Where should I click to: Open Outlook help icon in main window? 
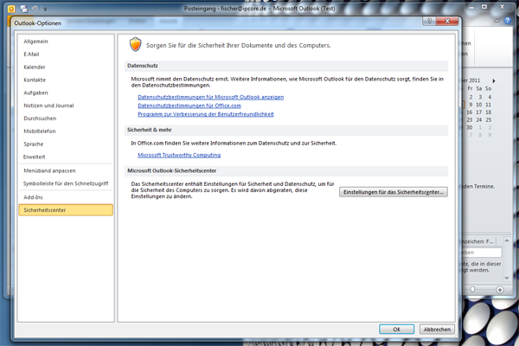[507, 21]
